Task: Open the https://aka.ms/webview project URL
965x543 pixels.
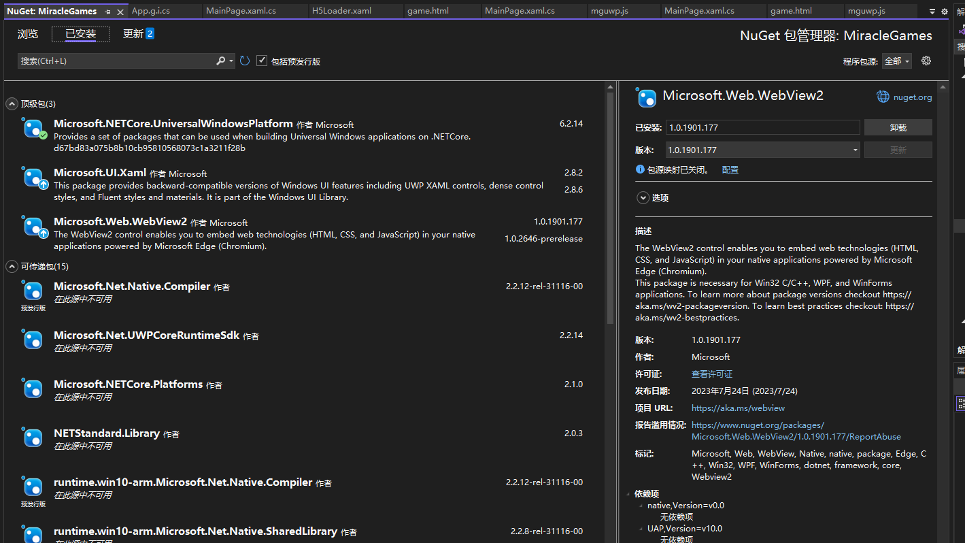Action: click(738, 408)
